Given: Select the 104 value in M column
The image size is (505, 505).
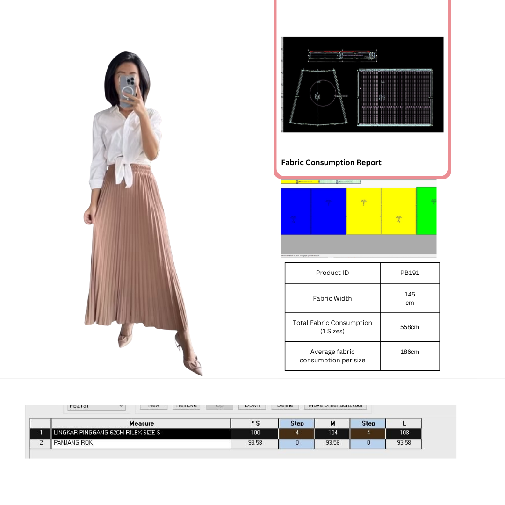Looking at the screenshot, I should [332, 433].
